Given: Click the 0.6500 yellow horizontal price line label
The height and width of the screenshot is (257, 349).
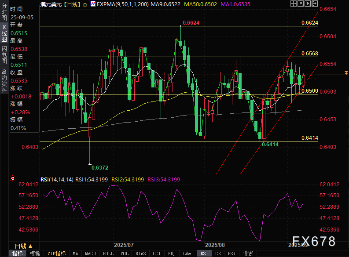Looking at the screenshot, I should [x=309, y=90].
